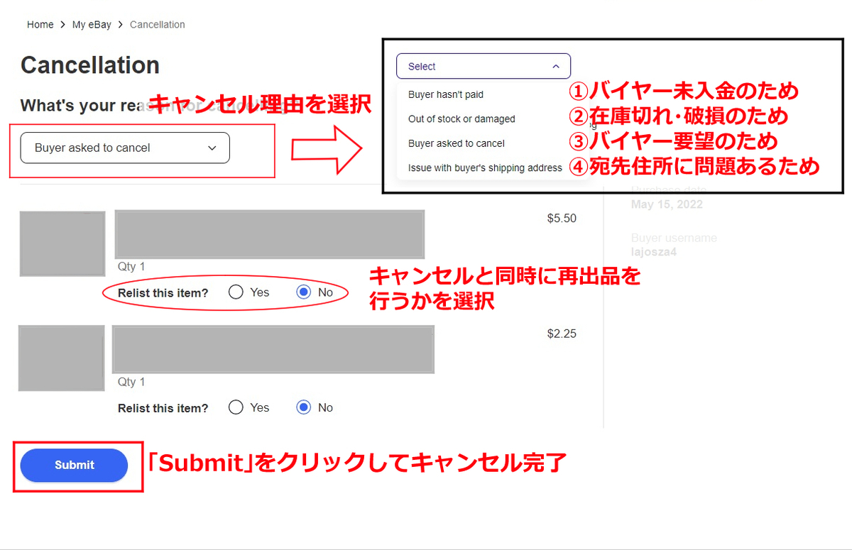Select No relist for the $5.50 item
Image resolution: width=852 pixels, height=550 pixels.
pos(303,291)
